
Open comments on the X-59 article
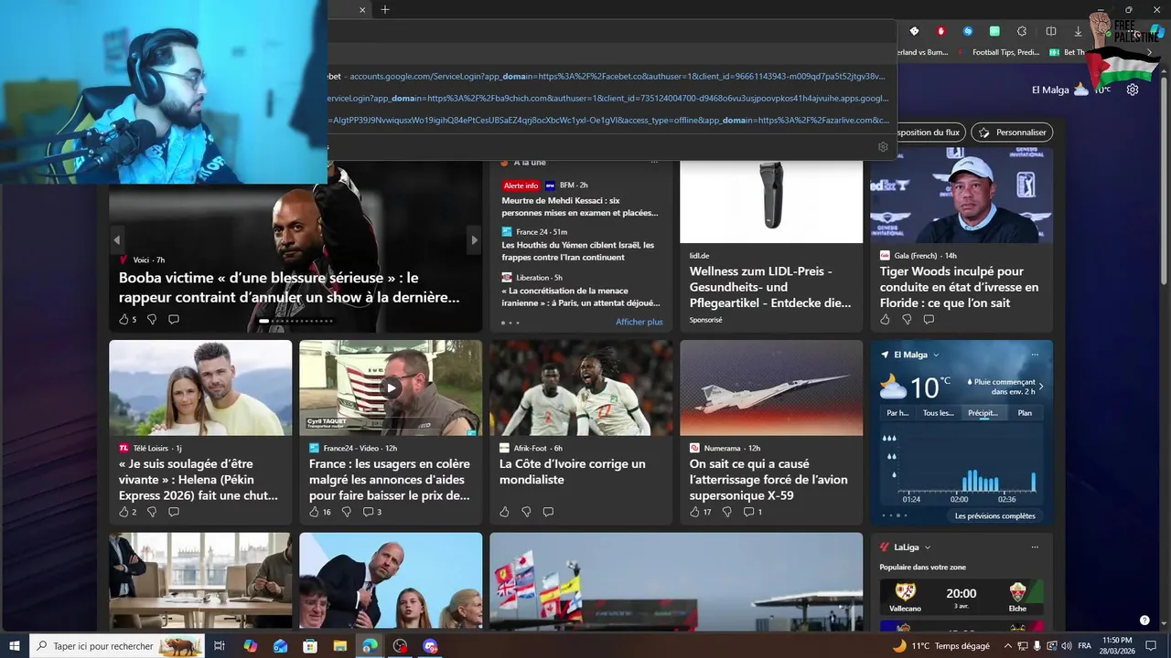tap(752, 512)
